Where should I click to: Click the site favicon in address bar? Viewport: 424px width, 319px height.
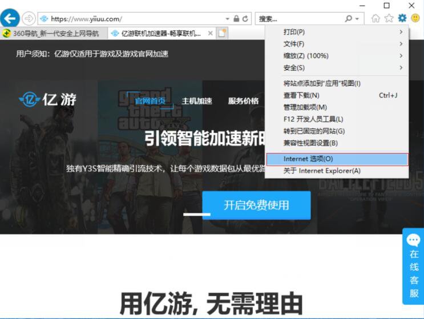tap(44, 19)
